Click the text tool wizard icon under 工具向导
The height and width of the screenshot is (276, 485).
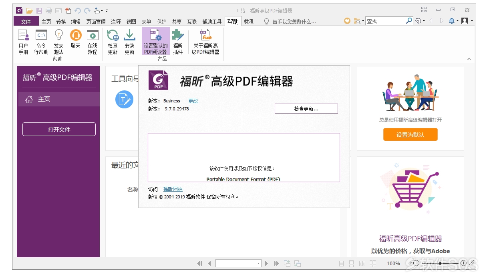pos(124,99)
